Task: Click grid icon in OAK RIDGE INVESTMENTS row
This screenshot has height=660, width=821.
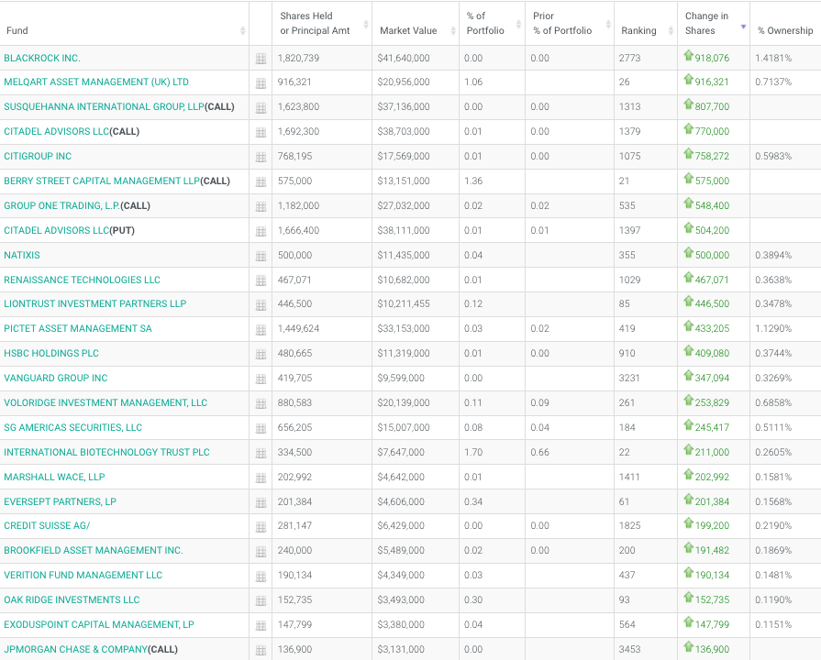Action: click(261, 600)
